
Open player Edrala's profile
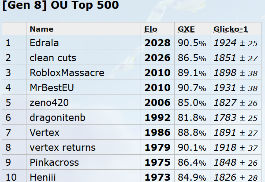tap(45, 43)
